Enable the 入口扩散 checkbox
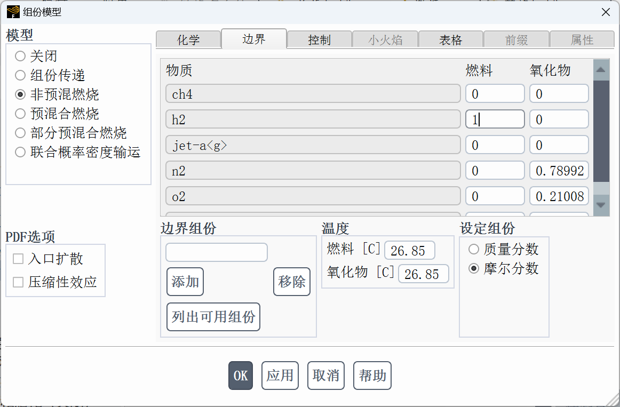Image resolution: width=620 pixels, height=407 pixels. tap(18, 259)
